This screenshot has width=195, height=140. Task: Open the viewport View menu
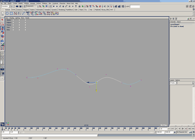[7, 18]
